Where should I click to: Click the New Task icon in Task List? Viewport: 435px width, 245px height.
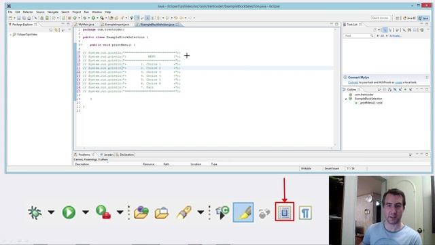pos(375,30)
